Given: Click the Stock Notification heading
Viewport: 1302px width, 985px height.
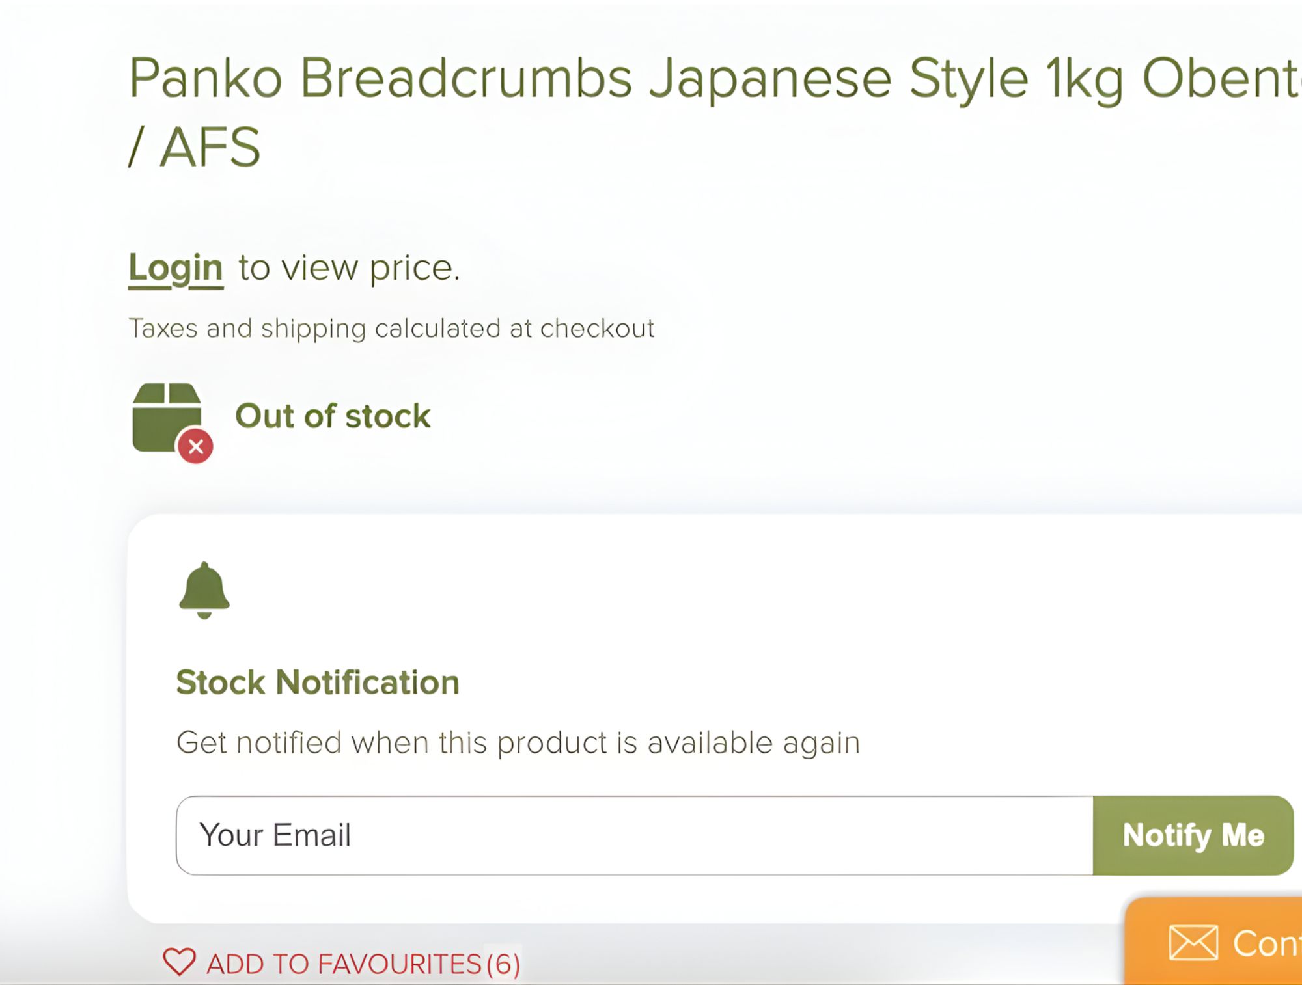Looking at the screenshot, I should (x=318, y=682).
